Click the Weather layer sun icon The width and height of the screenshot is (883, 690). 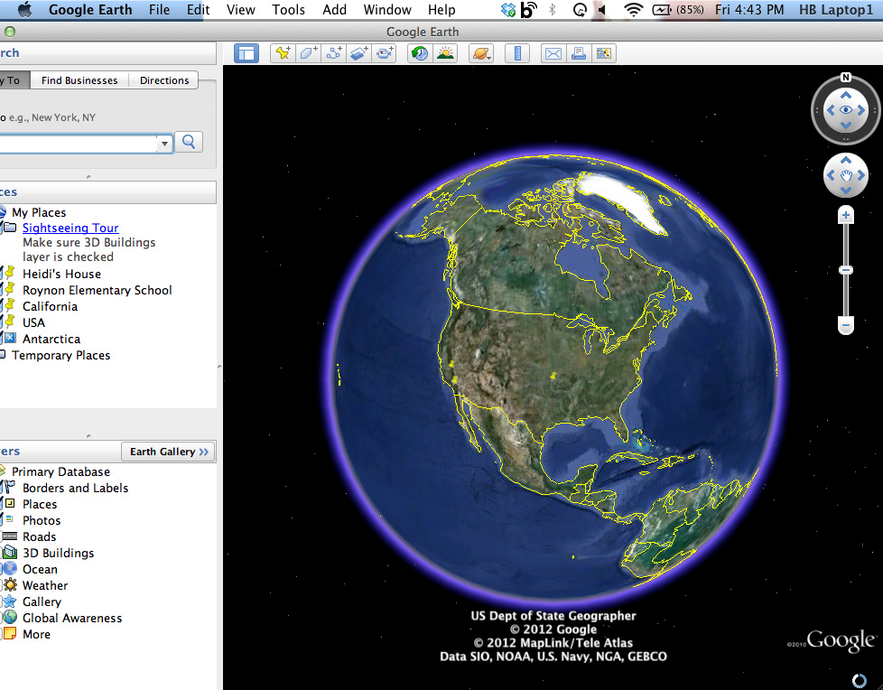tap(10, 585)
